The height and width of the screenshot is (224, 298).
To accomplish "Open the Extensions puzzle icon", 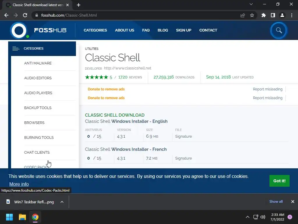I will click(x=264, y=15).
